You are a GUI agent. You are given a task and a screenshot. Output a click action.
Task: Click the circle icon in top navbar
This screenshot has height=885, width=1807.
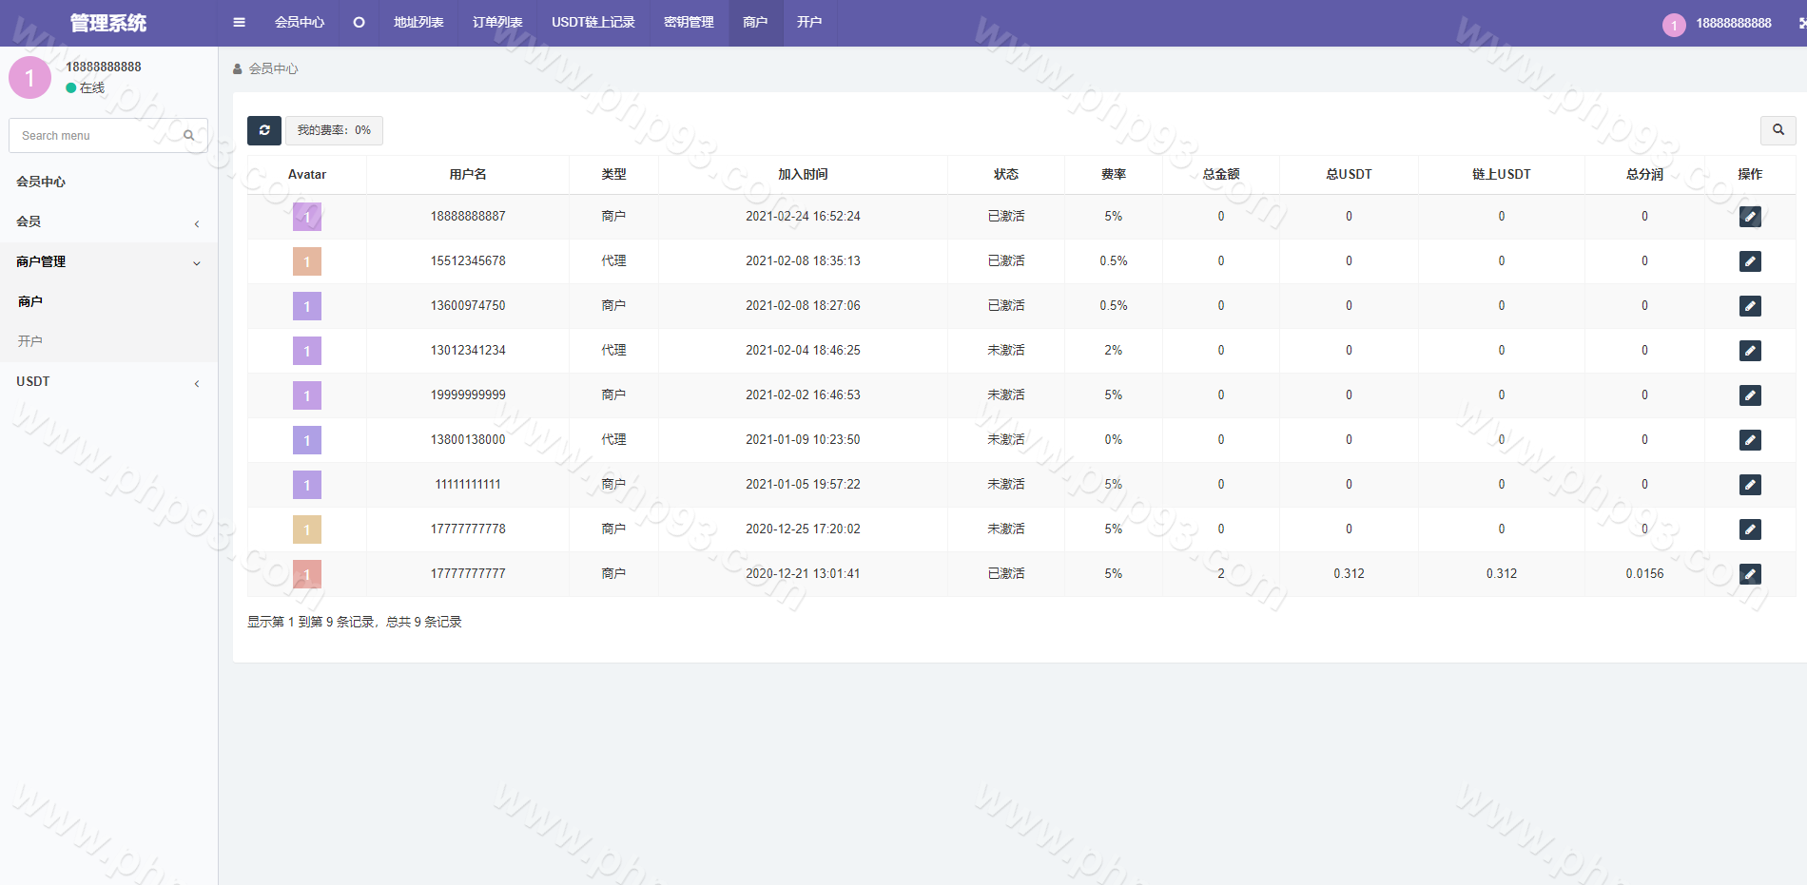(359, 23)
